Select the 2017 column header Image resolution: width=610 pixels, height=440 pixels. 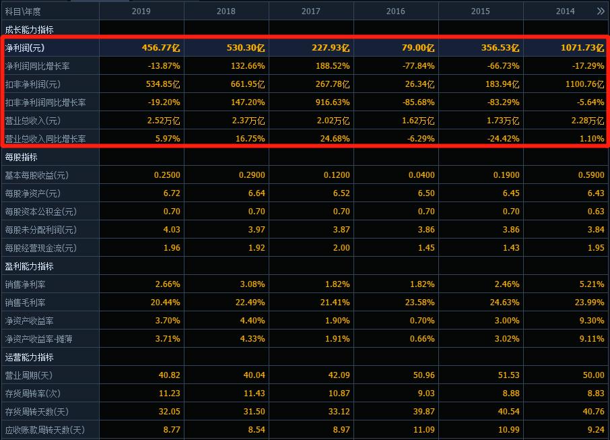click(311, 11)
